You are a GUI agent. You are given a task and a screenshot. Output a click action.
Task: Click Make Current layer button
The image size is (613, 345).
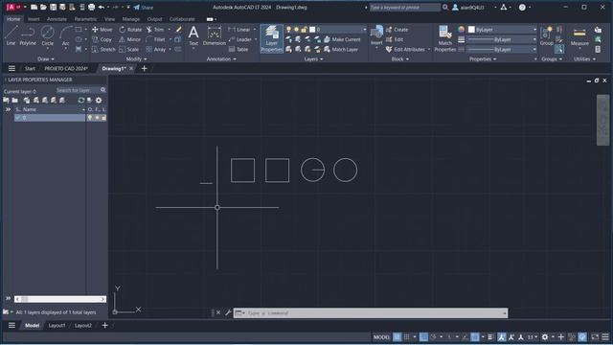342,39
